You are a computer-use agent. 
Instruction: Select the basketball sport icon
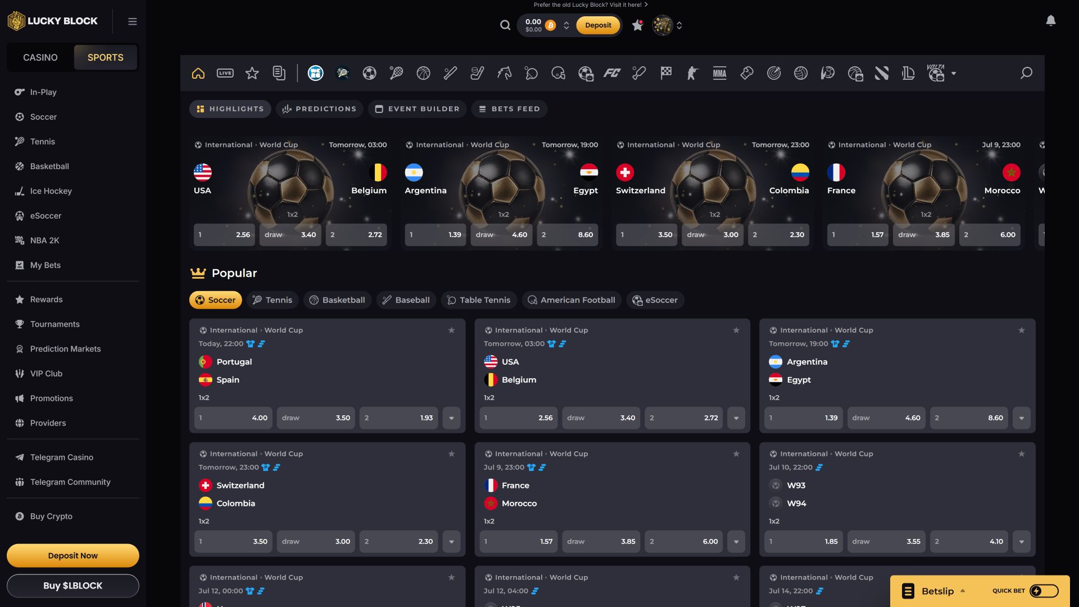tap(423, 73)
